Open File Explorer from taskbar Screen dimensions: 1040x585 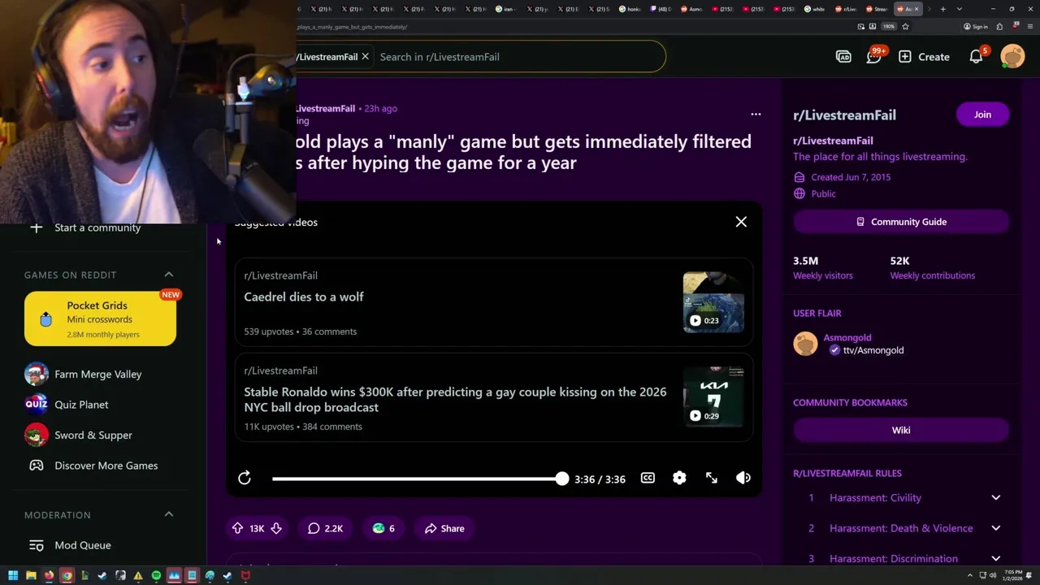[x=31, y=576]
